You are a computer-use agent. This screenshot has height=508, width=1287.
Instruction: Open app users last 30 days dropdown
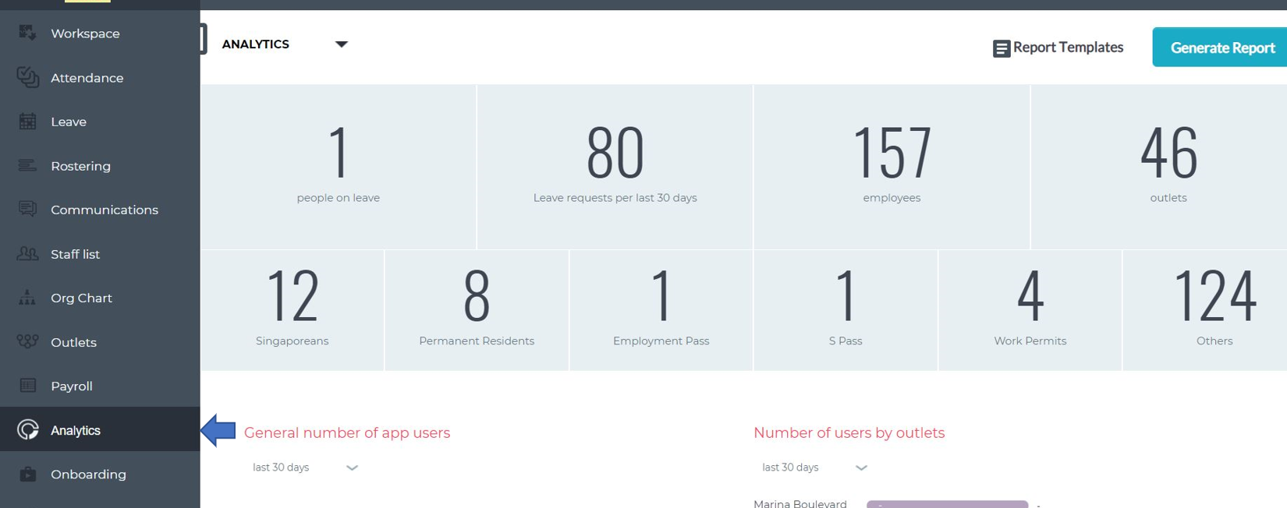(x=305, y=467)
